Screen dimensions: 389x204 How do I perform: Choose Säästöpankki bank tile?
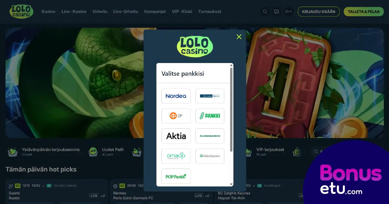[210, 156]
